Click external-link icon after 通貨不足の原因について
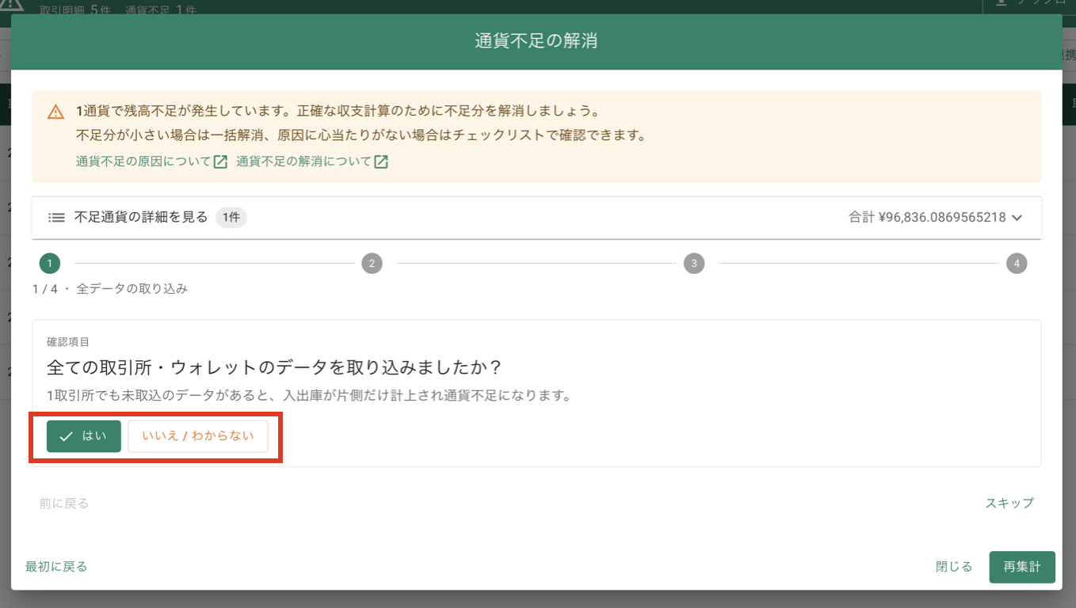 pyautogui.click(x=220, y=161)
